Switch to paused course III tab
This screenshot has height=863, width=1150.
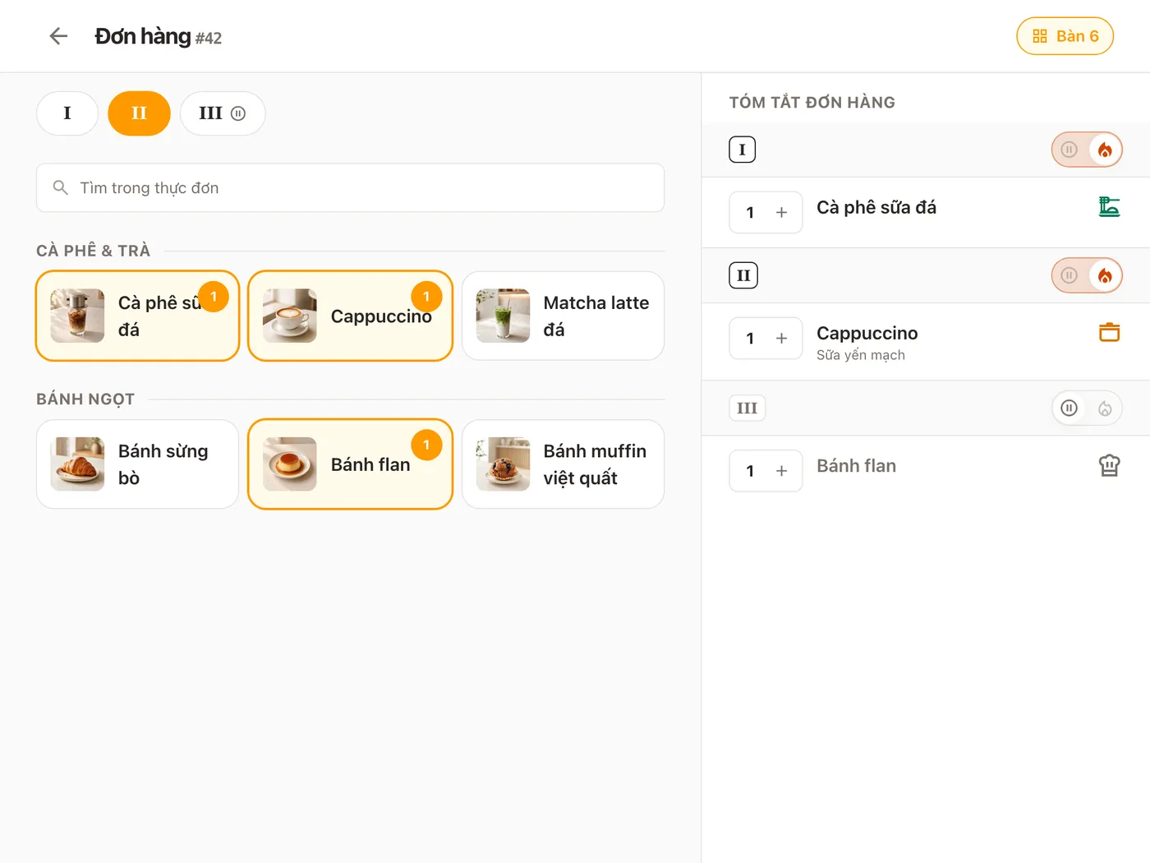(223, 113)
